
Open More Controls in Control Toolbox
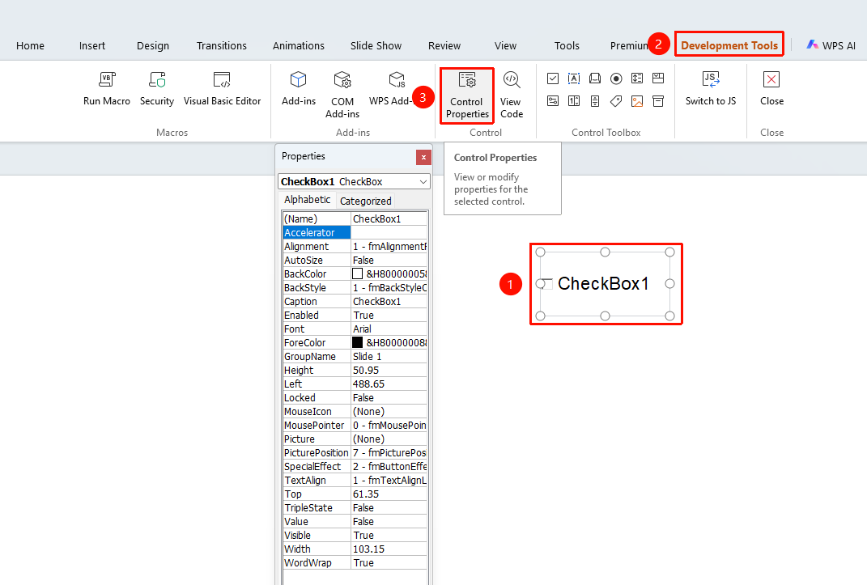pyautogui.click(x=658, y=101)
